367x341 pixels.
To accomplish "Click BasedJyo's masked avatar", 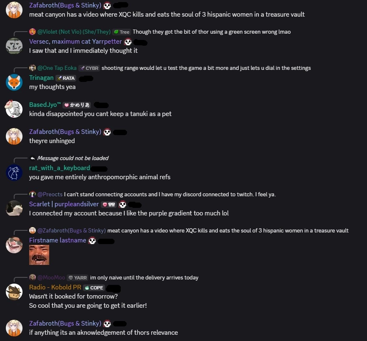I will pyautogui.click(x=14, y=109).
